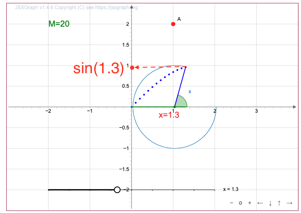The image size is (301, 213).
Task: Pan the board with the left arrow
Action: (260, 203)
